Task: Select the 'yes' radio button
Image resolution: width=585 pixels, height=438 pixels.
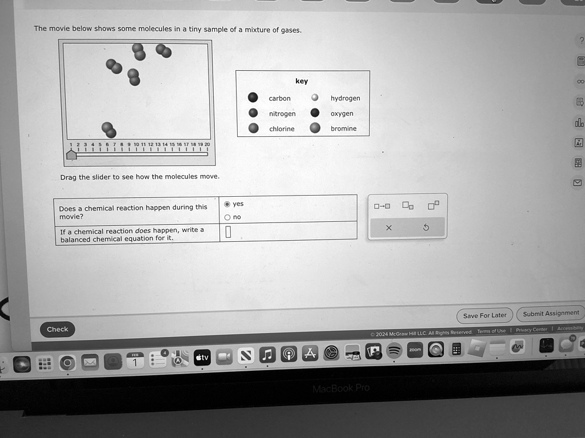Action: pos(227,204)
